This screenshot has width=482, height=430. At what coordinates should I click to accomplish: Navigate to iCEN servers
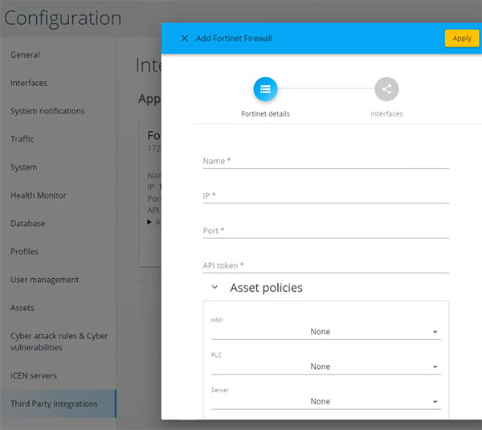tap(34, 375)
